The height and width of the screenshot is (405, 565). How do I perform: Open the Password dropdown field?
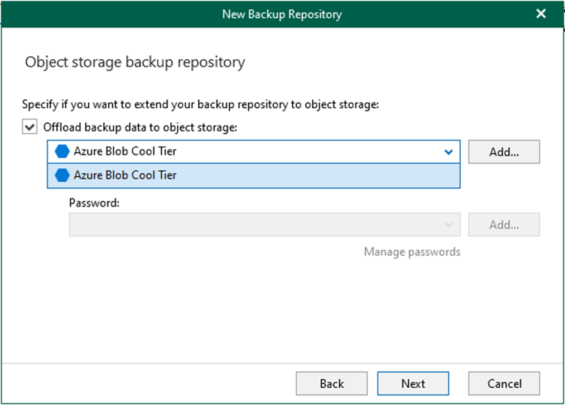264,224
